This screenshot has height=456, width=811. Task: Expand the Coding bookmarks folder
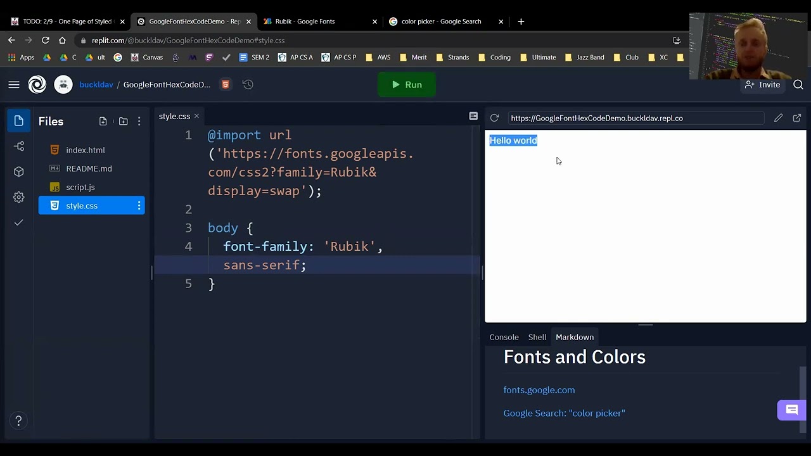494,57
